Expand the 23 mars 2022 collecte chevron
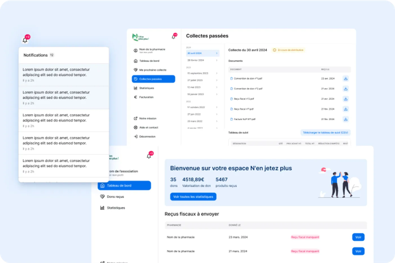395x263 pixels. coord(217,121)
